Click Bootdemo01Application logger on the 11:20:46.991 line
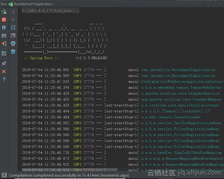 click(x=178, y=70)
